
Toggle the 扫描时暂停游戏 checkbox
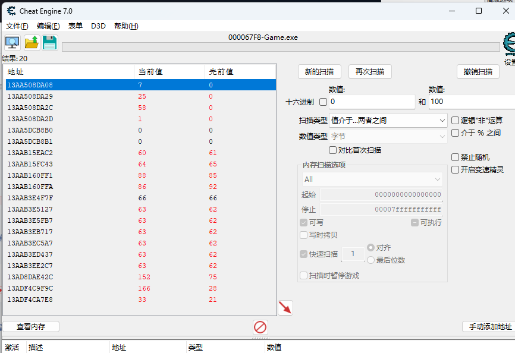(x=303, y=276)
